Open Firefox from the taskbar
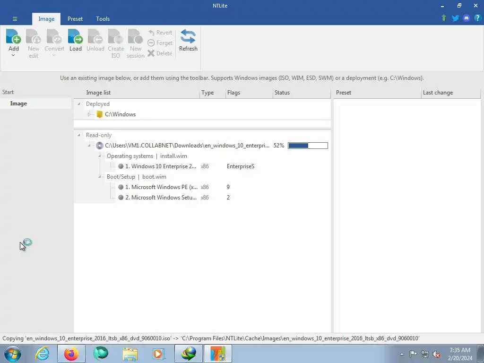Image resolution: width=484 pixels, height=363 pixels. [x=71, y=354]
